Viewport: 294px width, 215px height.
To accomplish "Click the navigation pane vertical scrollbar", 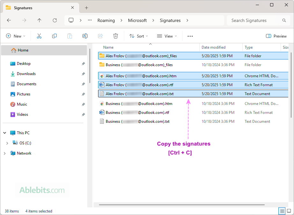I will click(90, 66).
